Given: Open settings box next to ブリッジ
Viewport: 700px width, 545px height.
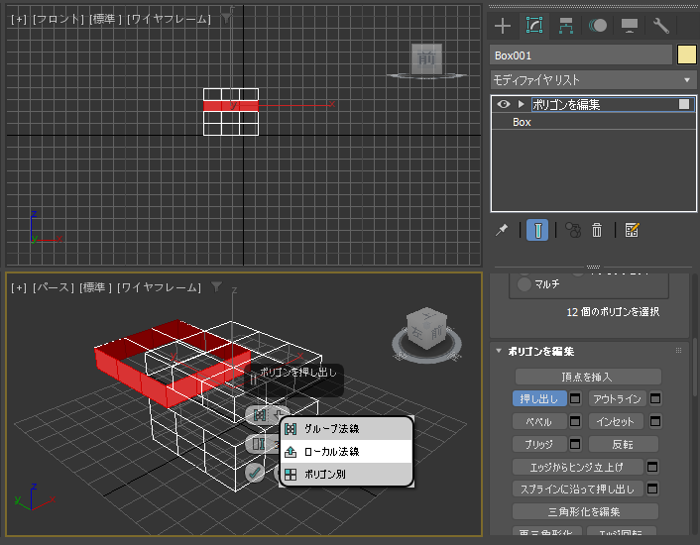Looking at the screenshot, I should click(x=575, y=444).
